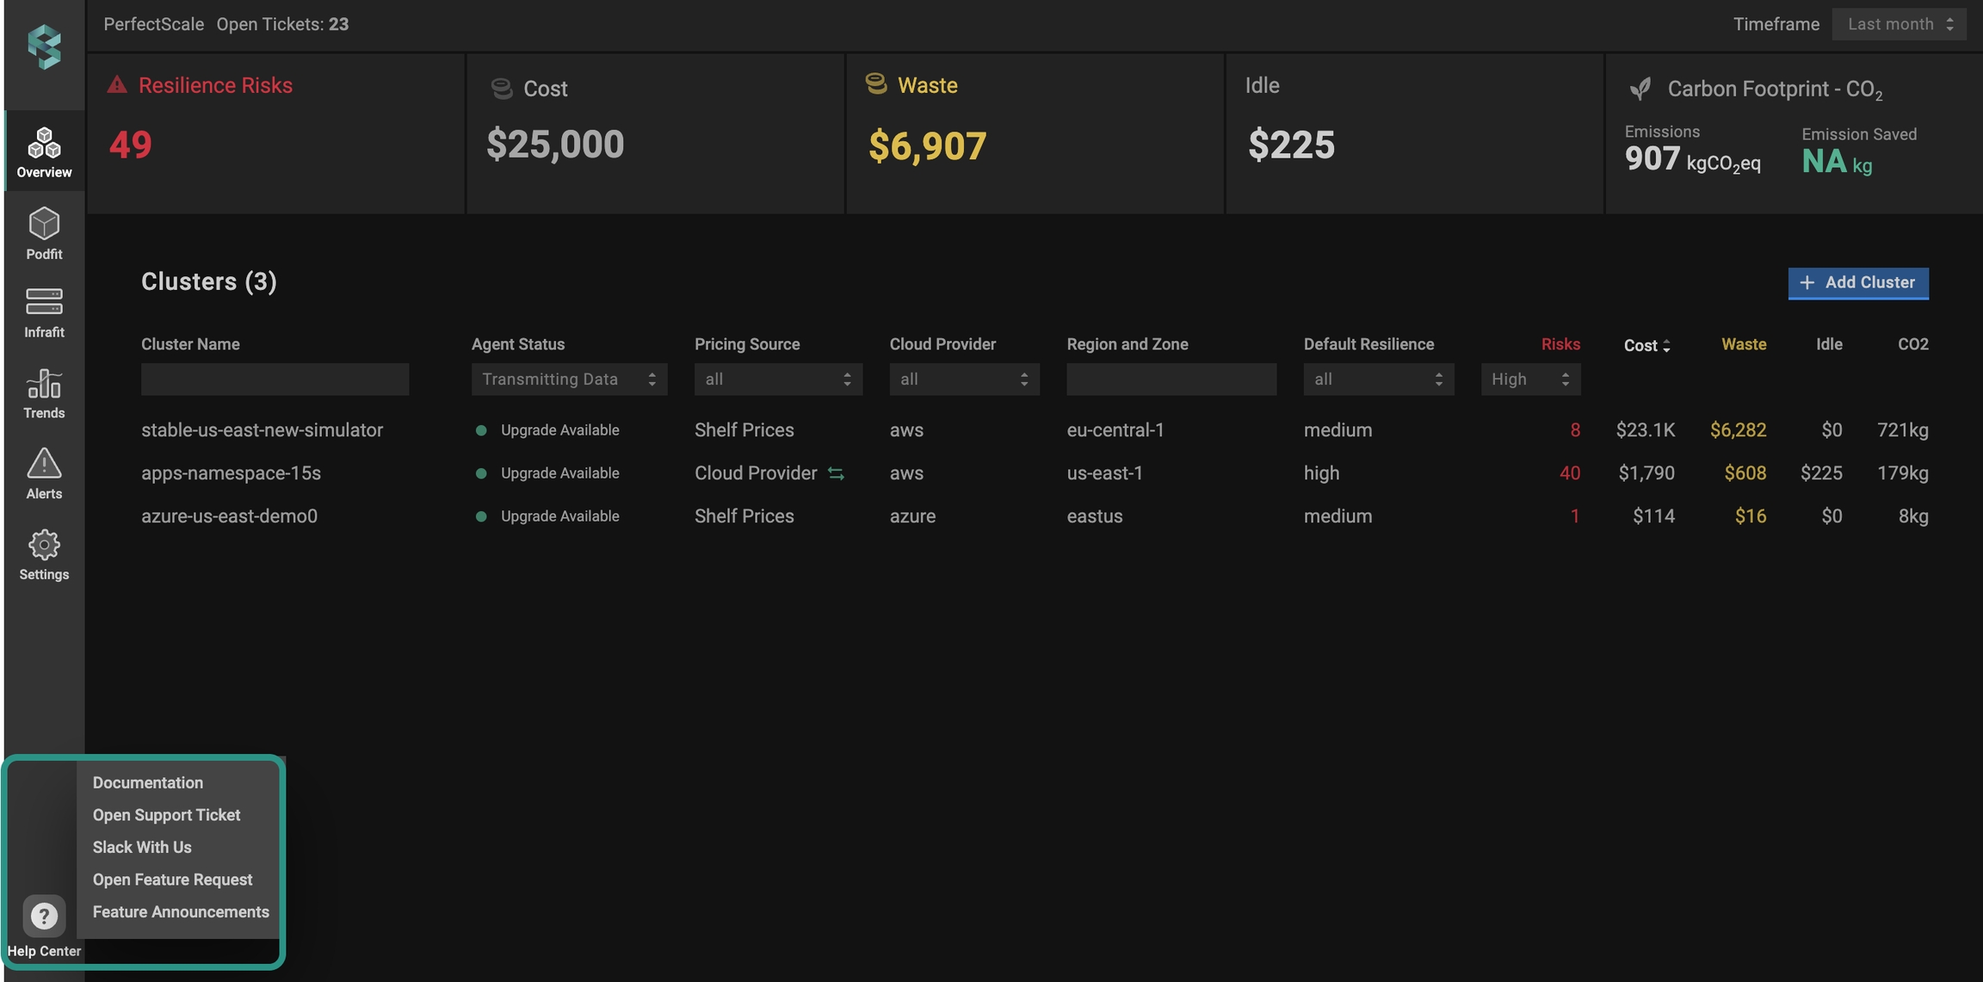Click the Add Cluster button
1983x982 pixels.
1857,283
